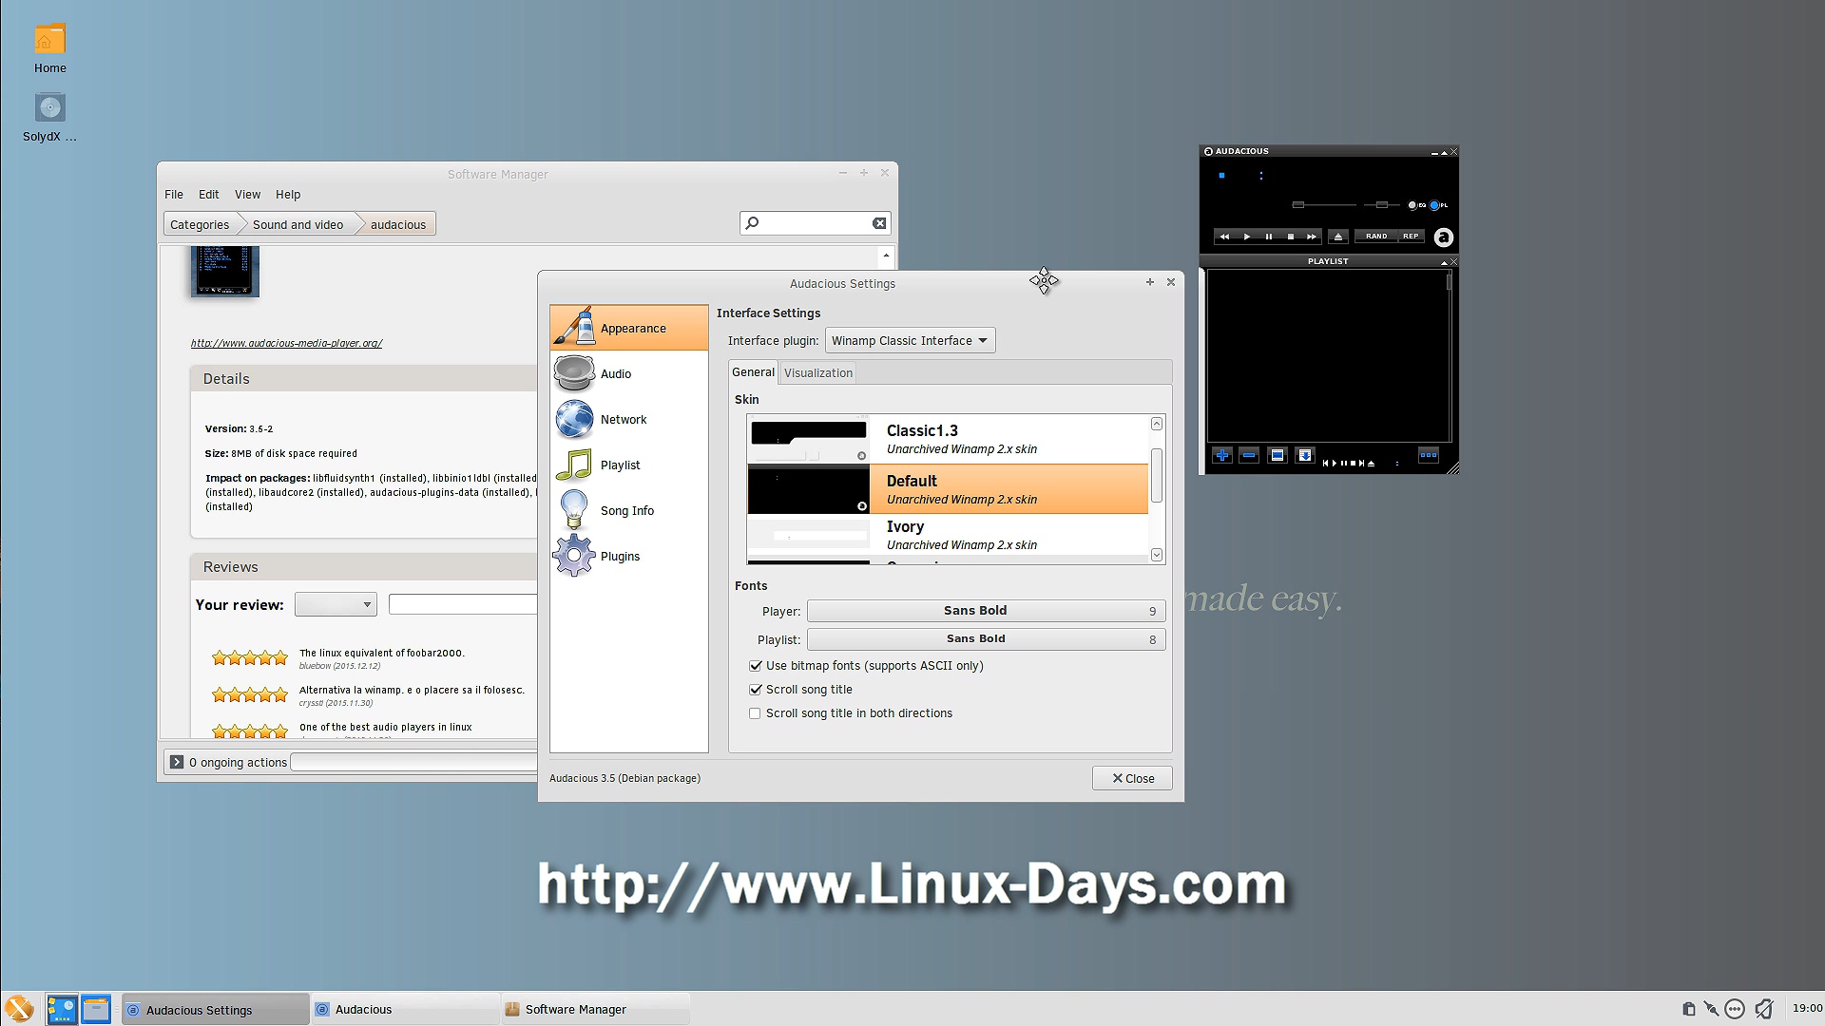Click the network connection tray icon

click(1711, 1009)
